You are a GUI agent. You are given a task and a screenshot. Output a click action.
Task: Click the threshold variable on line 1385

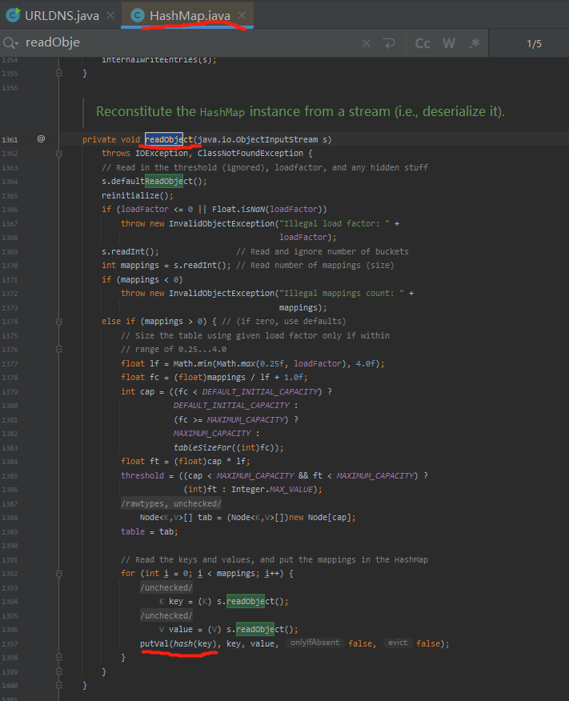click(142, 475)
